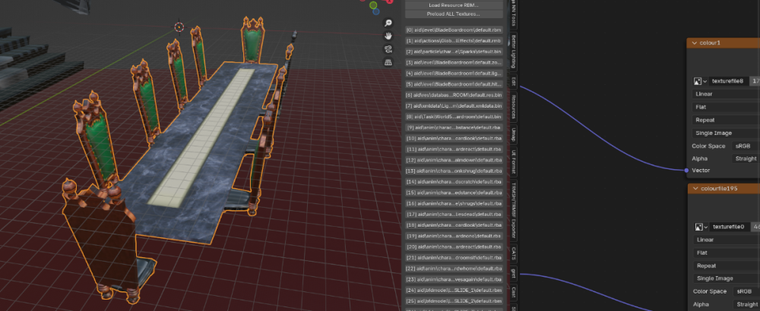
Task: Click the blue Z axis gizmo dot
Action: pyautogui.click(x=376, y=11)
